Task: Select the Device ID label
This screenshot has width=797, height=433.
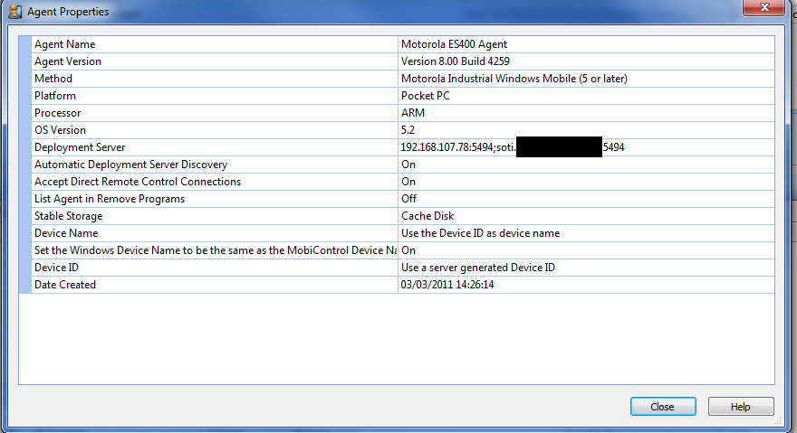Action: coord(56,268)
